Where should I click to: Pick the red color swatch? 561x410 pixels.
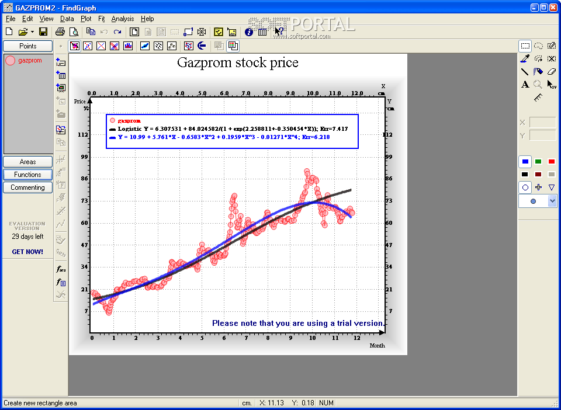(552, 162)
